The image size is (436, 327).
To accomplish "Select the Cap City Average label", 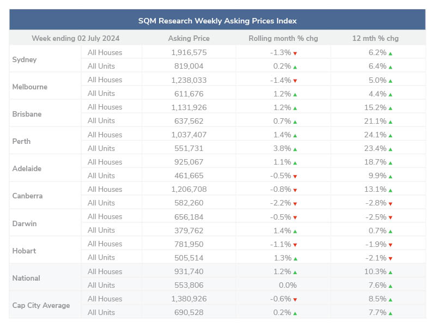I will [x=41, y=305].
